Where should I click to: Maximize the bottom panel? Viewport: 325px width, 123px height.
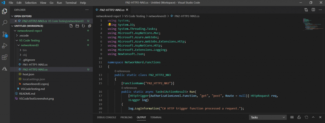[x=313, y=117]
